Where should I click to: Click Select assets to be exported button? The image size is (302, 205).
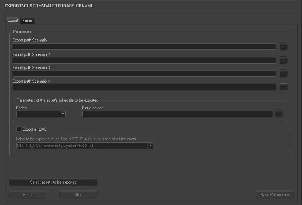click(53, 182)
